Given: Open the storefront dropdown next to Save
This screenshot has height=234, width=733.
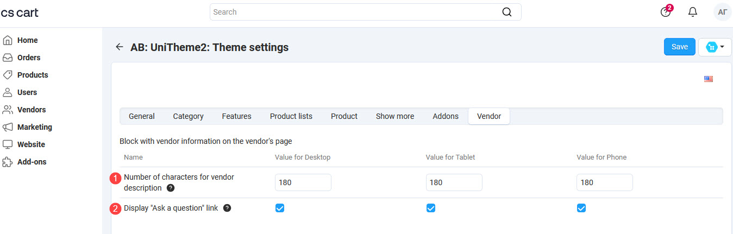Looking at the screenshot, I should (715, 47).
